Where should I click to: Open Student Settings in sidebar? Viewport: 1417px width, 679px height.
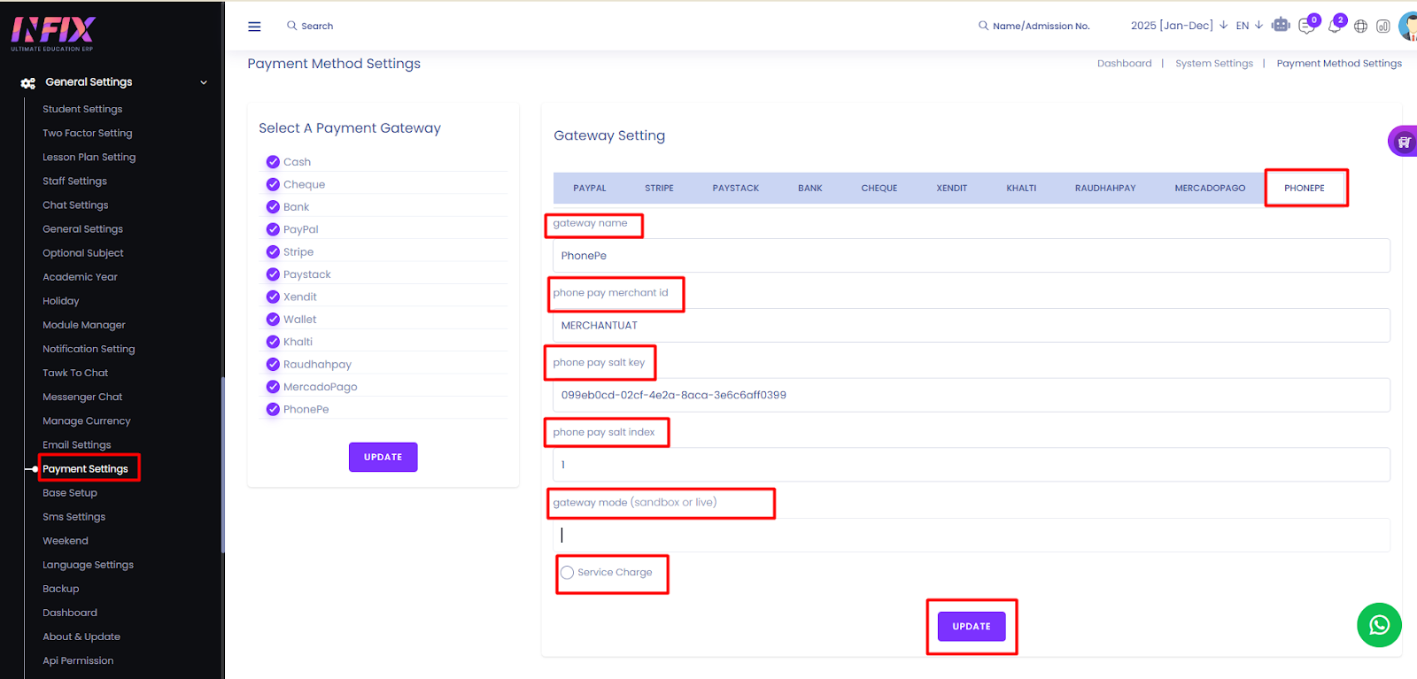point(82,109)
